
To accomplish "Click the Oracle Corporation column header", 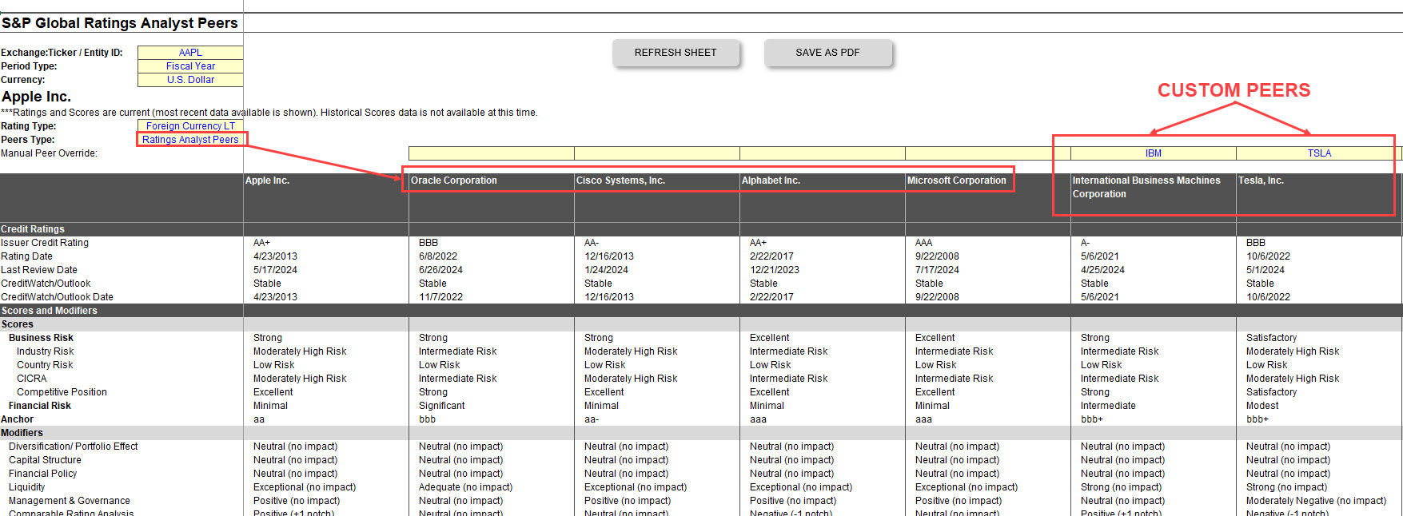I will coord(492,197).
